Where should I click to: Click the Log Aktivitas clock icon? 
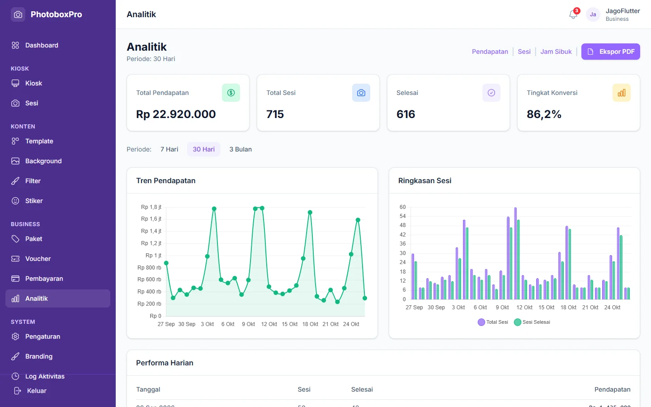coord(15,376)
